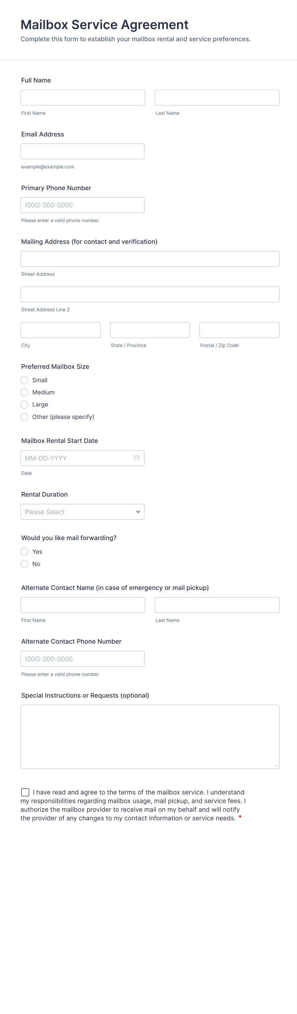Click the Street Address field

click(x=150, y=259)
